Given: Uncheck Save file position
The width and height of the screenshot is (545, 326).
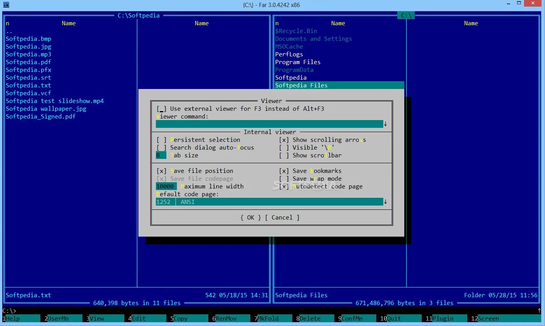Looking at the screenshot, I should [162, 171].
